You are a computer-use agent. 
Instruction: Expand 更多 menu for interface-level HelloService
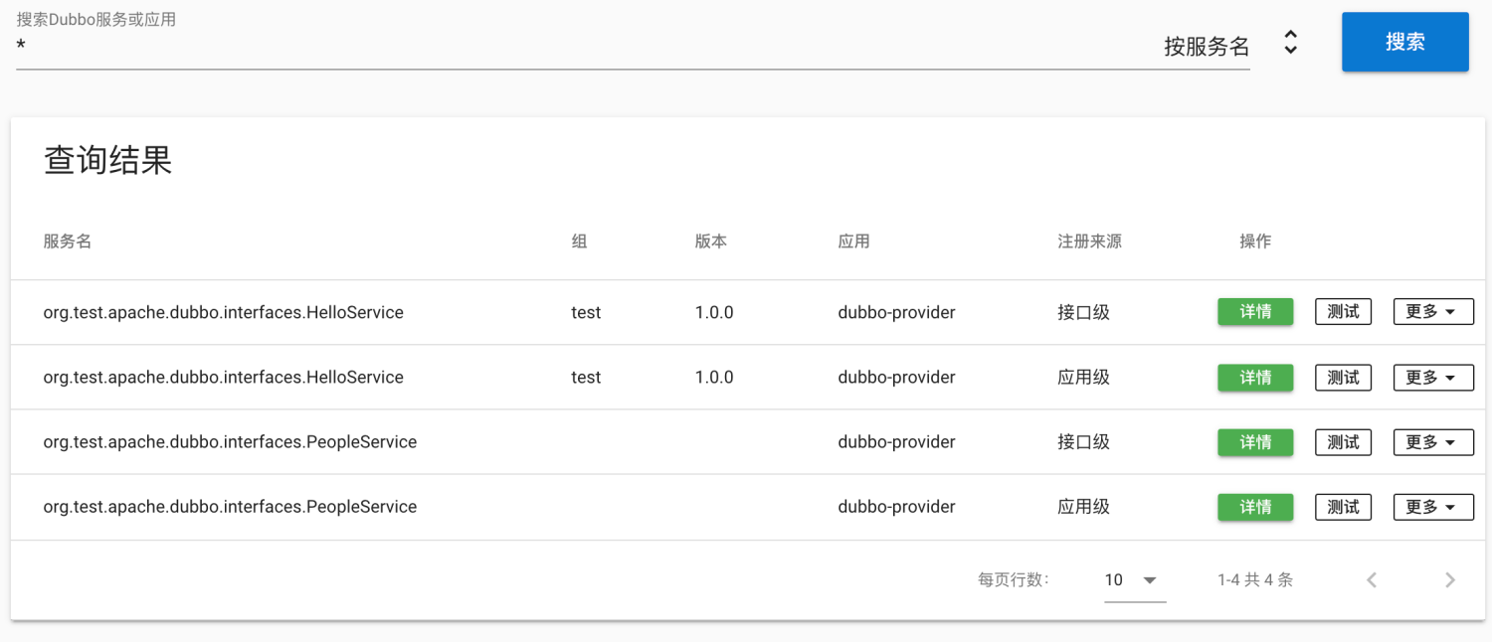tap(1432, 312)
